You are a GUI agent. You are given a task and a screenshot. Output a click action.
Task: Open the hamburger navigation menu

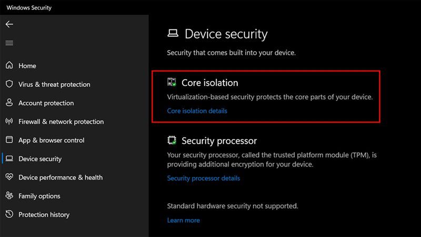9,43
